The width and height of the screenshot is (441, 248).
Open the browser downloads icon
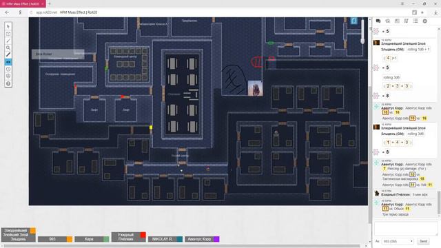435,12
